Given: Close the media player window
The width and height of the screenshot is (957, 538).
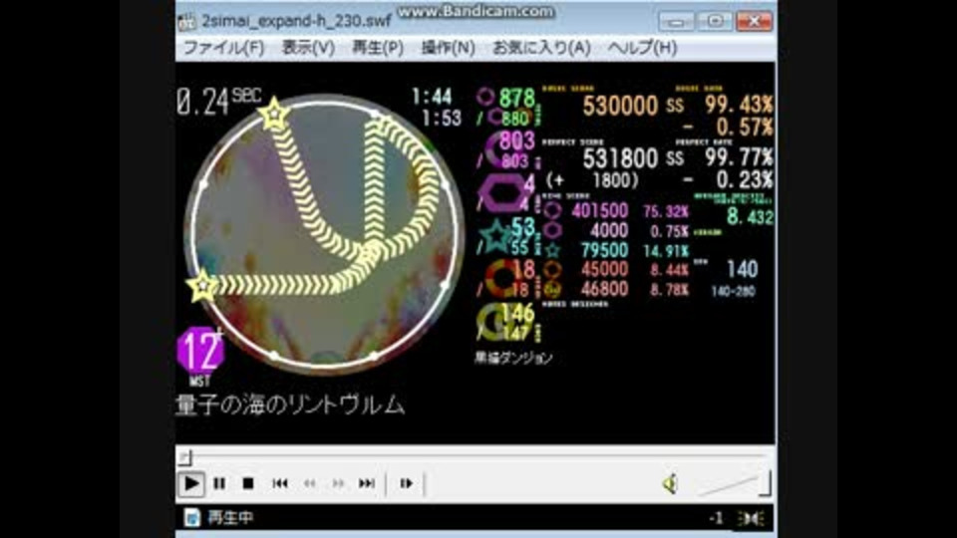Looking at the screenshot, I should (755, 22).
